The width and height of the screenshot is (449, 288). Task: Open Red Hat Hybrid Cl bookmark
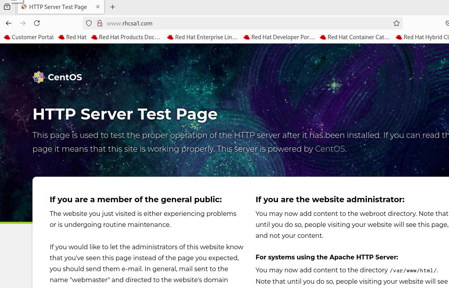pos(422,37)
